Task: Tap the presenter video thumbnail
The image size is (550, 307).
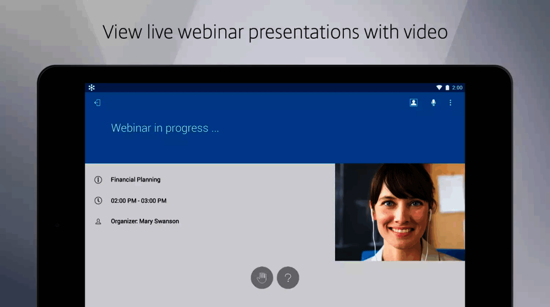Action: pyautogui.click(x=400, y=212)
